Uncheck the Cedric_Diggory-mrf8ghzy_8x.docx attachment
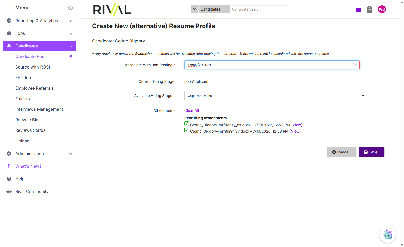 click(187, 124)
